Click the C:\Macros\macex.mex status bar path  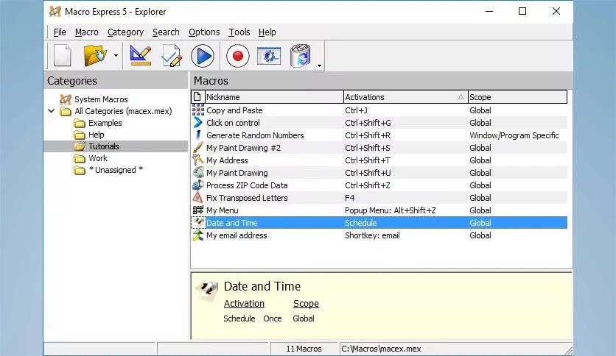pyautogui.click(x=381, y=349)
